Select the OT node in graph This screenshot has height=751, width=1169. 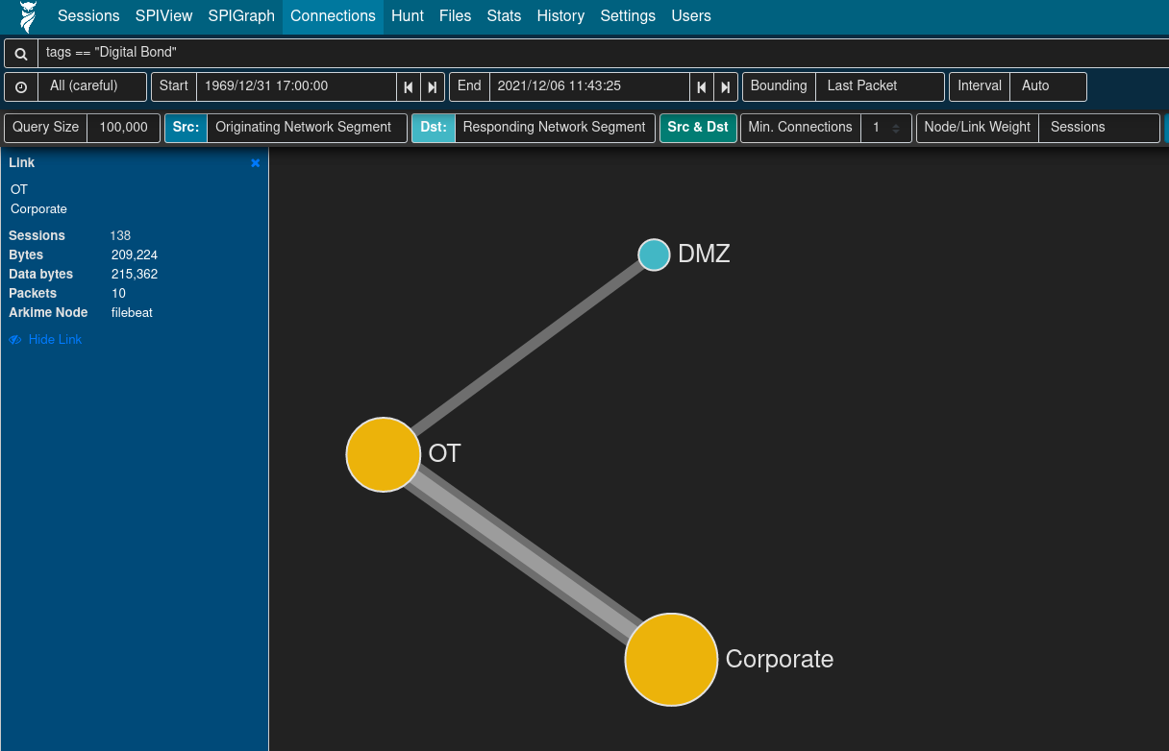(384, 454)
